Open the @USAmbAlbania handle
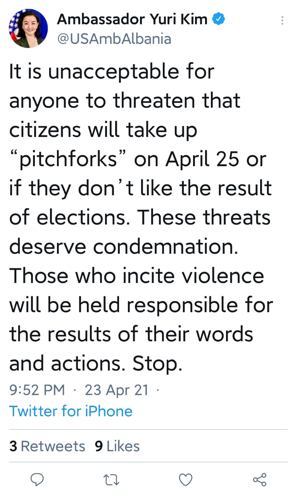Screen dimensions: 297x497 (x=114, y=38)
